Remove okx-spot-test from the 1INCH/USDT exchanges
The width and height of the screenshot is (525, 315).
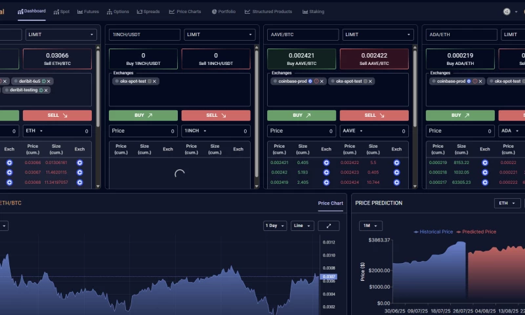coord(154,81)
